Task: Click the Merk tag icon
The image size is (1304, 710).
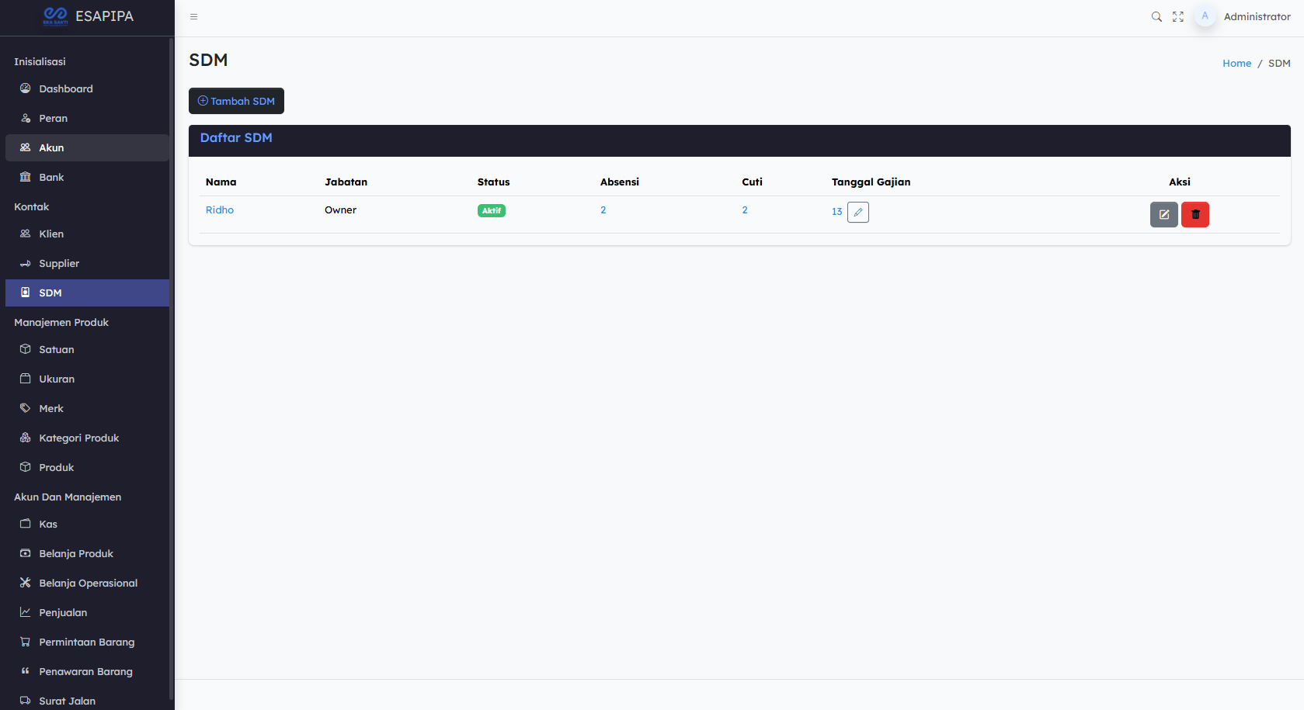Action: [x=26, y=408]
